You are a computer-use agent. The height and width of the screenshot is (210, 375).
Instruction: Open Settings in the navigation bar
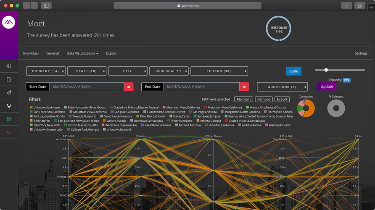click(x=361, y=53)
